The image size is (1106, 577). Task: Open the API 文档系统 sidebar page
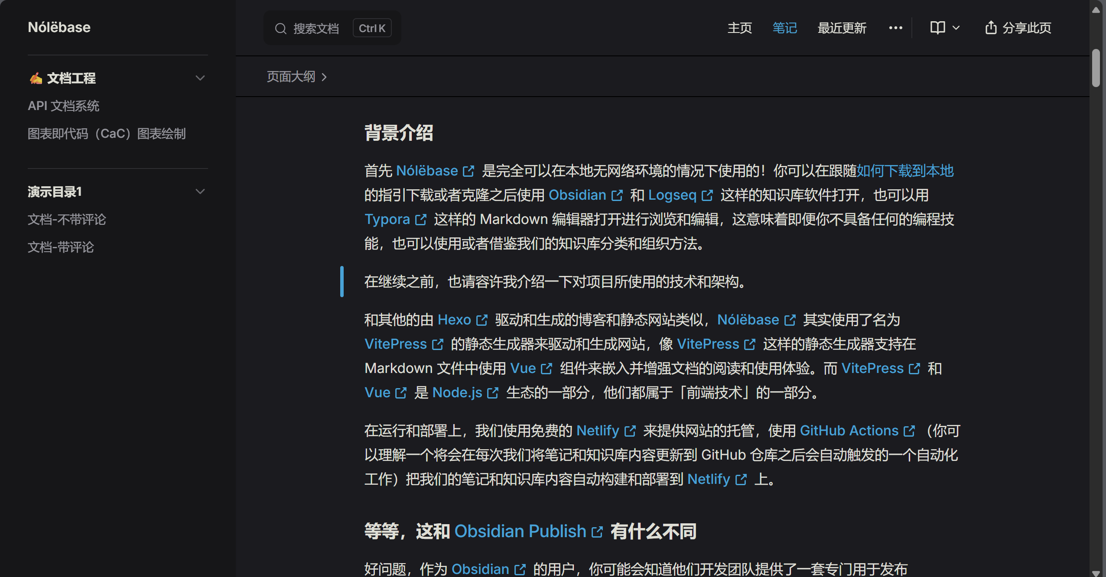tap(64, 106)
